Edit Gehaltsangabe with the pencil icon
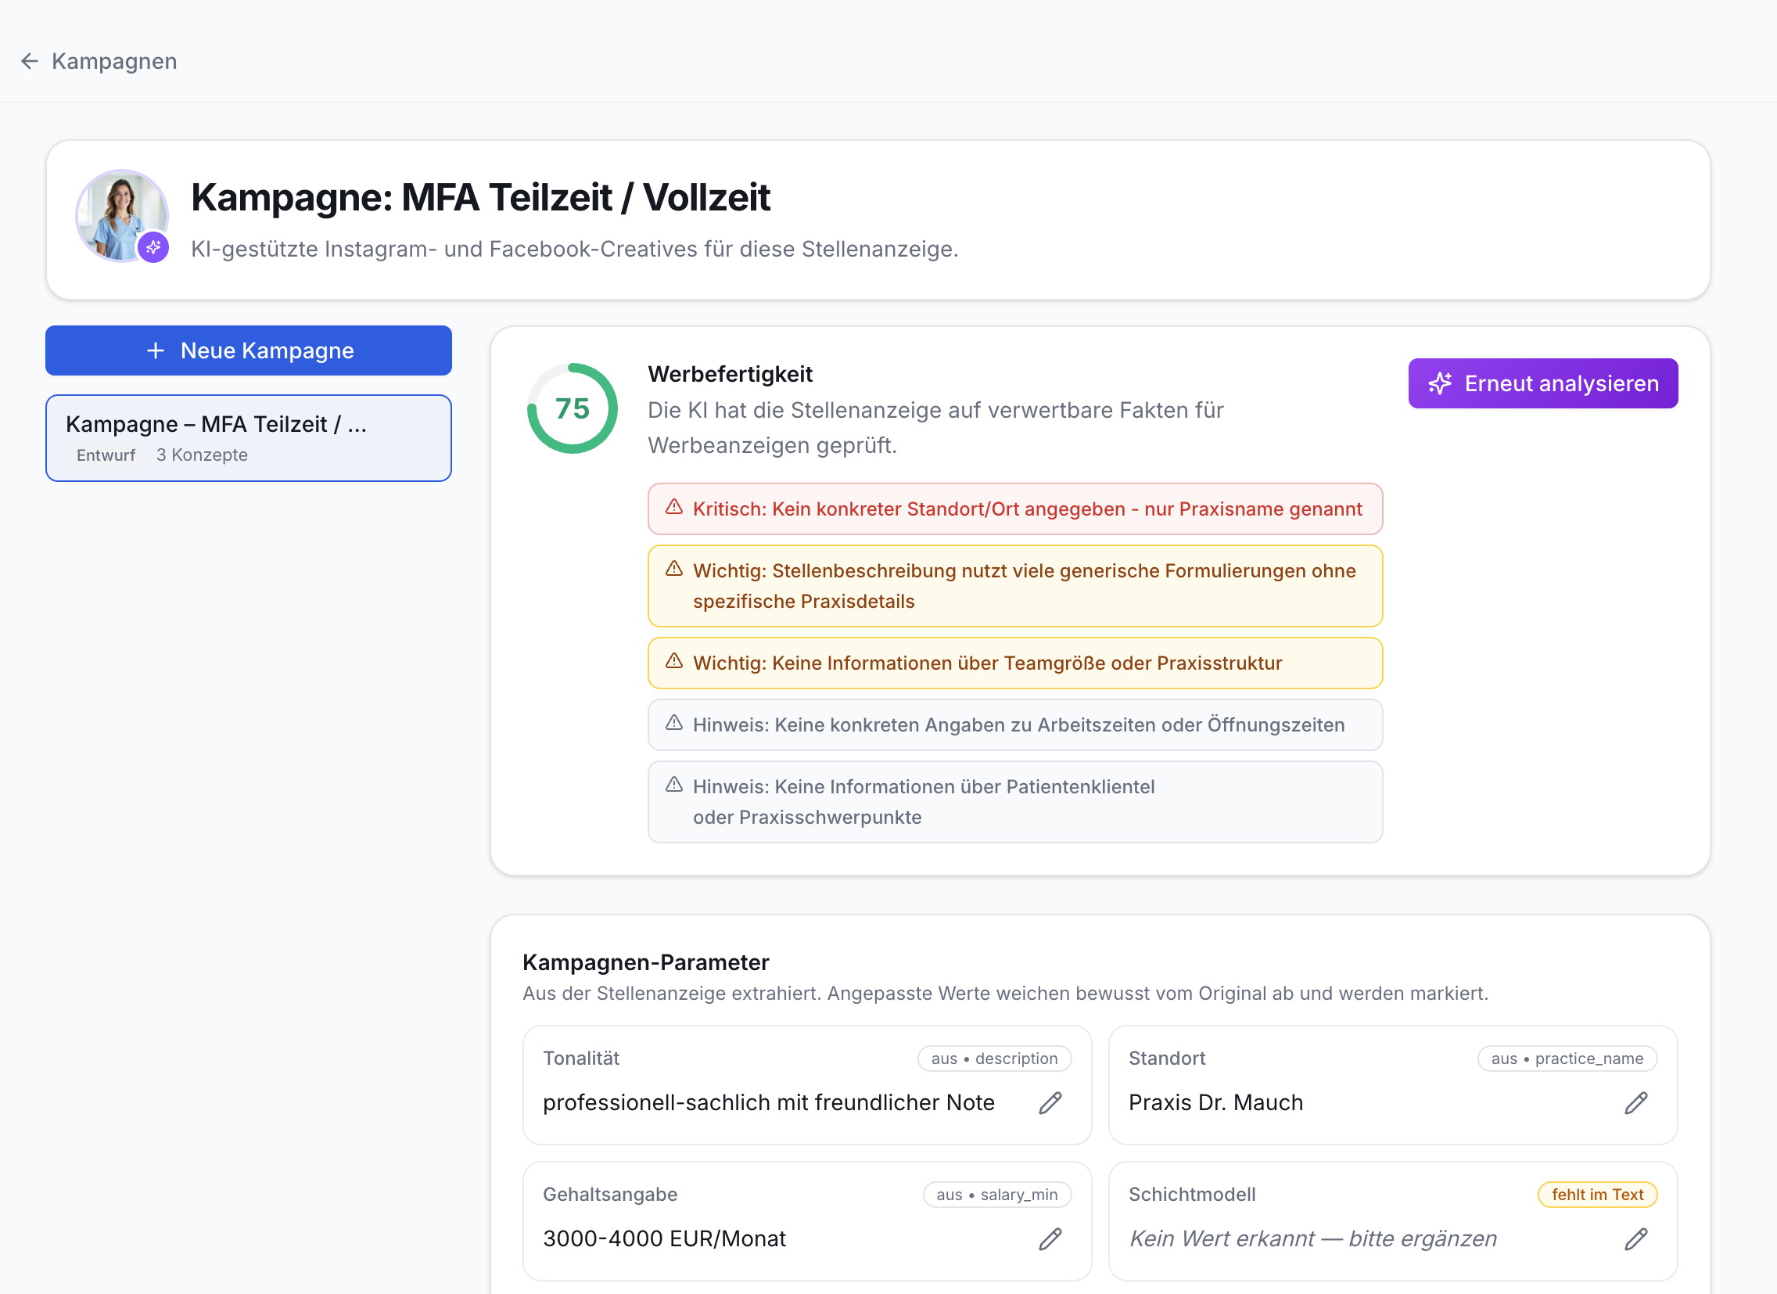This screenshot has width=1777, height=1294. [1050, 1239]
